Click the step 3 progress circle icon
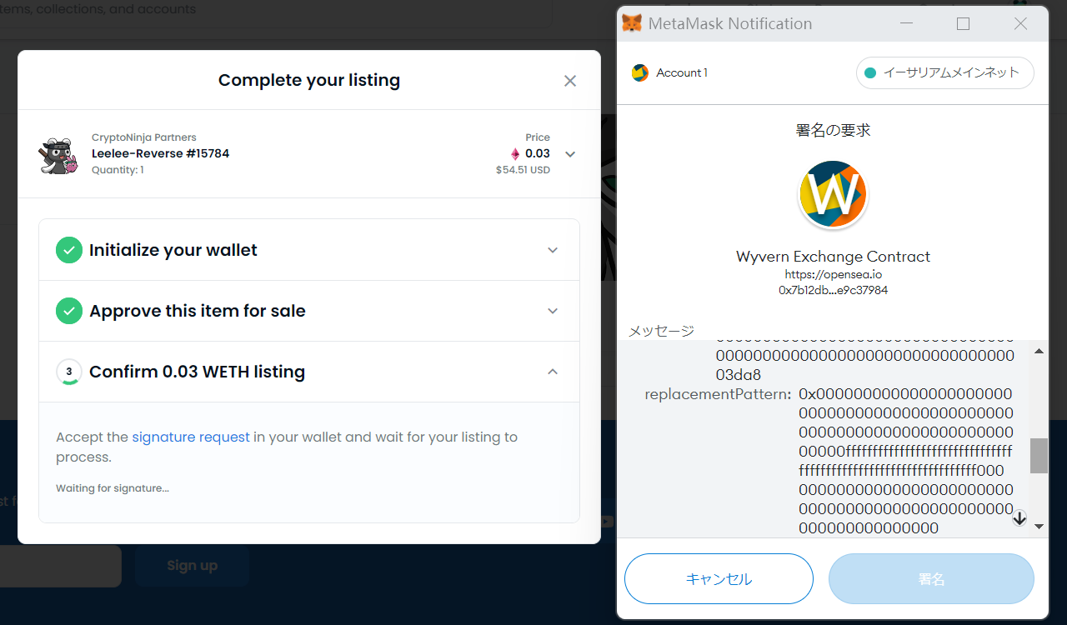The image size is (1067, 625). pos(69,372)
